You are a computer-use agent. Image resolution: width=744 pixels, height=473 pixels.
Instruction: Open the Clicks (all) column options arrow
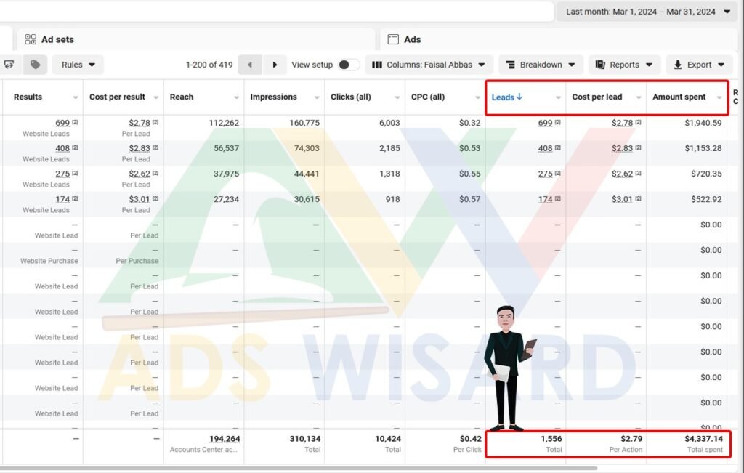tap(397, 97)
